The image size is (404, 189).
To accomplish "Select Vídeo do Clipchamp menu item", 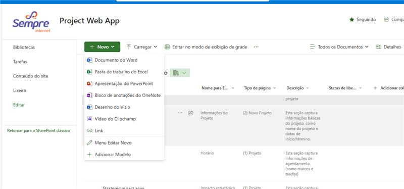I will (124, 119).
